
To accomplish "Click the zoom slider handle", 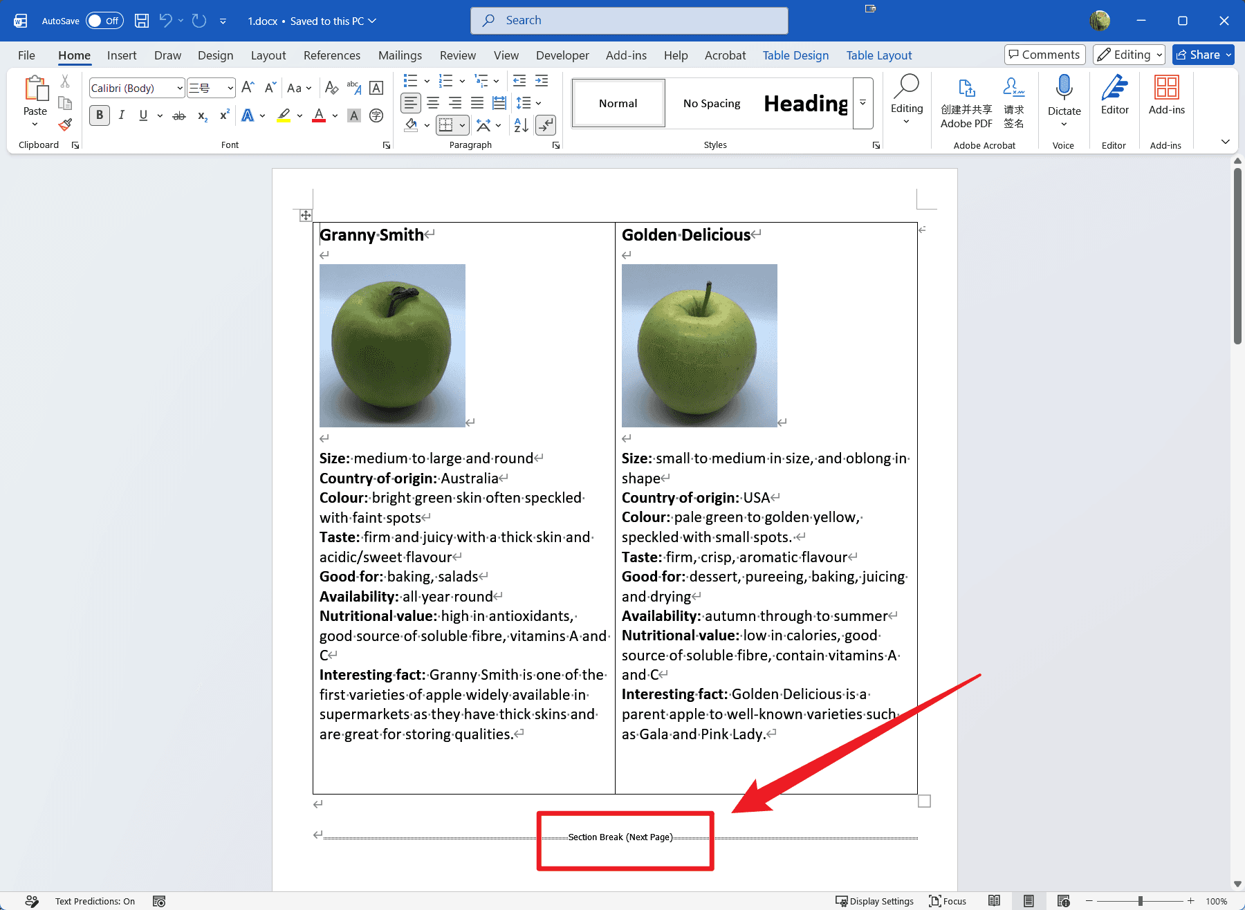I will tap(1141, 901).
